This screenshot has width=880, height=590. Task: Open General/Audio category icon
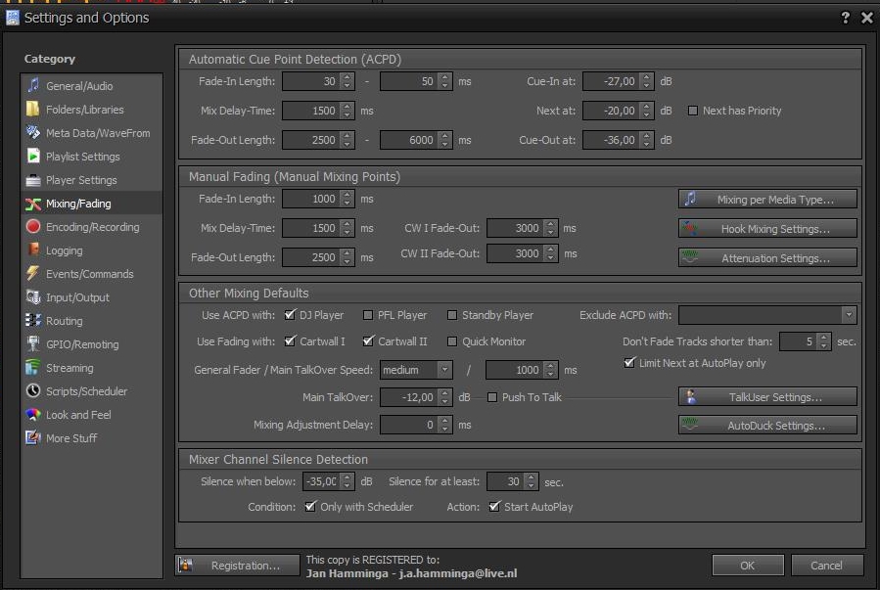[x=33, y=85]
